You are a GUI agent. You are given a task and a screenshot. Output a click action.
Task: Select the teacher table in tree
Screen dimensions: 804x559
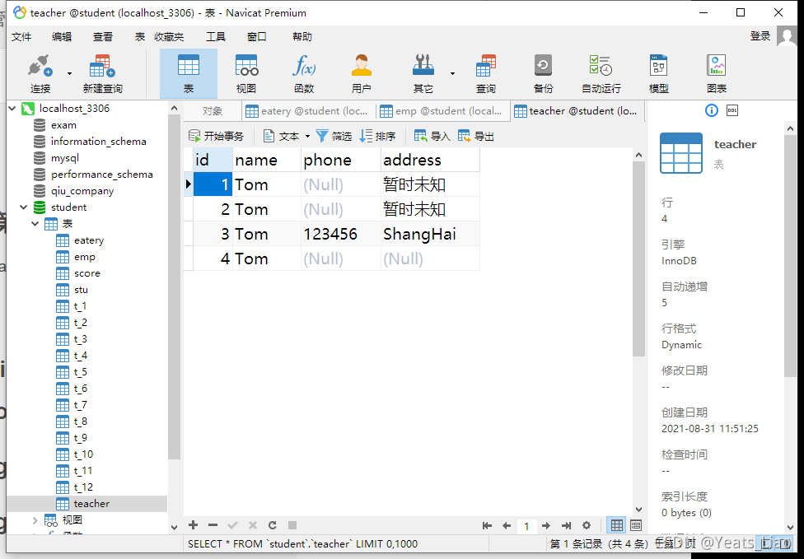91,504
